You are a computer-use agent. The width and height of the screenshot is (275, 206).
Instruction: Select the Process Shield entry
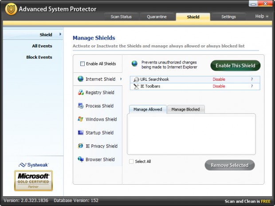pyautogui.click(x=98, y=106)
